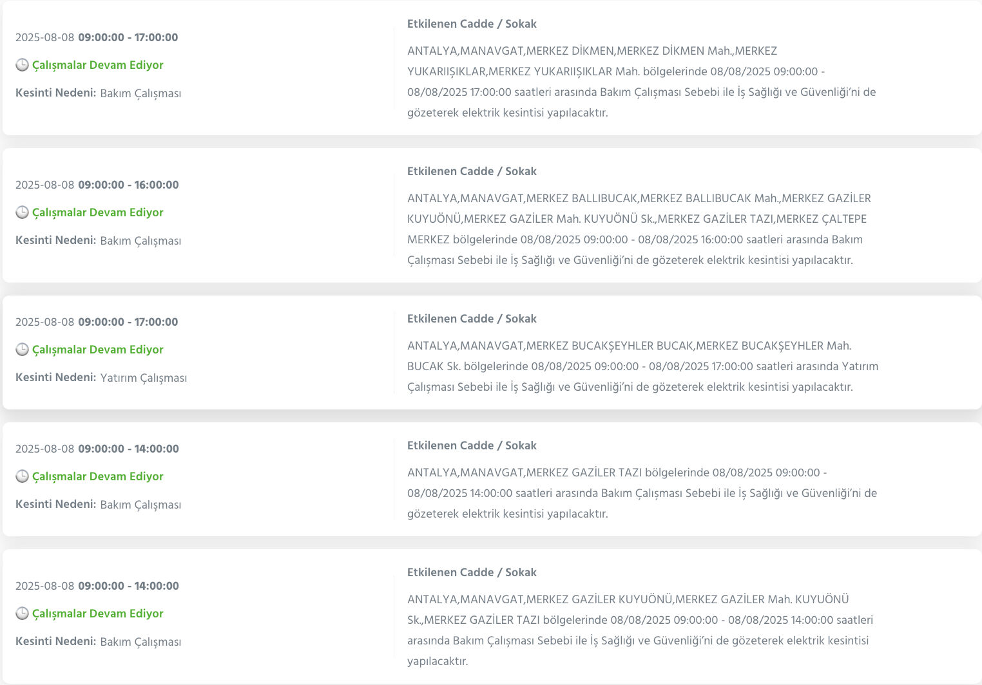
Task: Open the Bucakşeyhler Bucak Sk. outage description
Action: pos(642,366)
